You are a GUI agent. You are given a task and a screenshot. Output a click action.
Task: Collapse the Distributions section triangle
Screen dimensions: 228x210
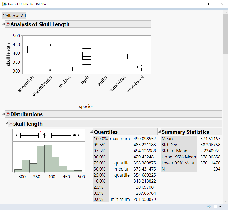tap(4, 114)
